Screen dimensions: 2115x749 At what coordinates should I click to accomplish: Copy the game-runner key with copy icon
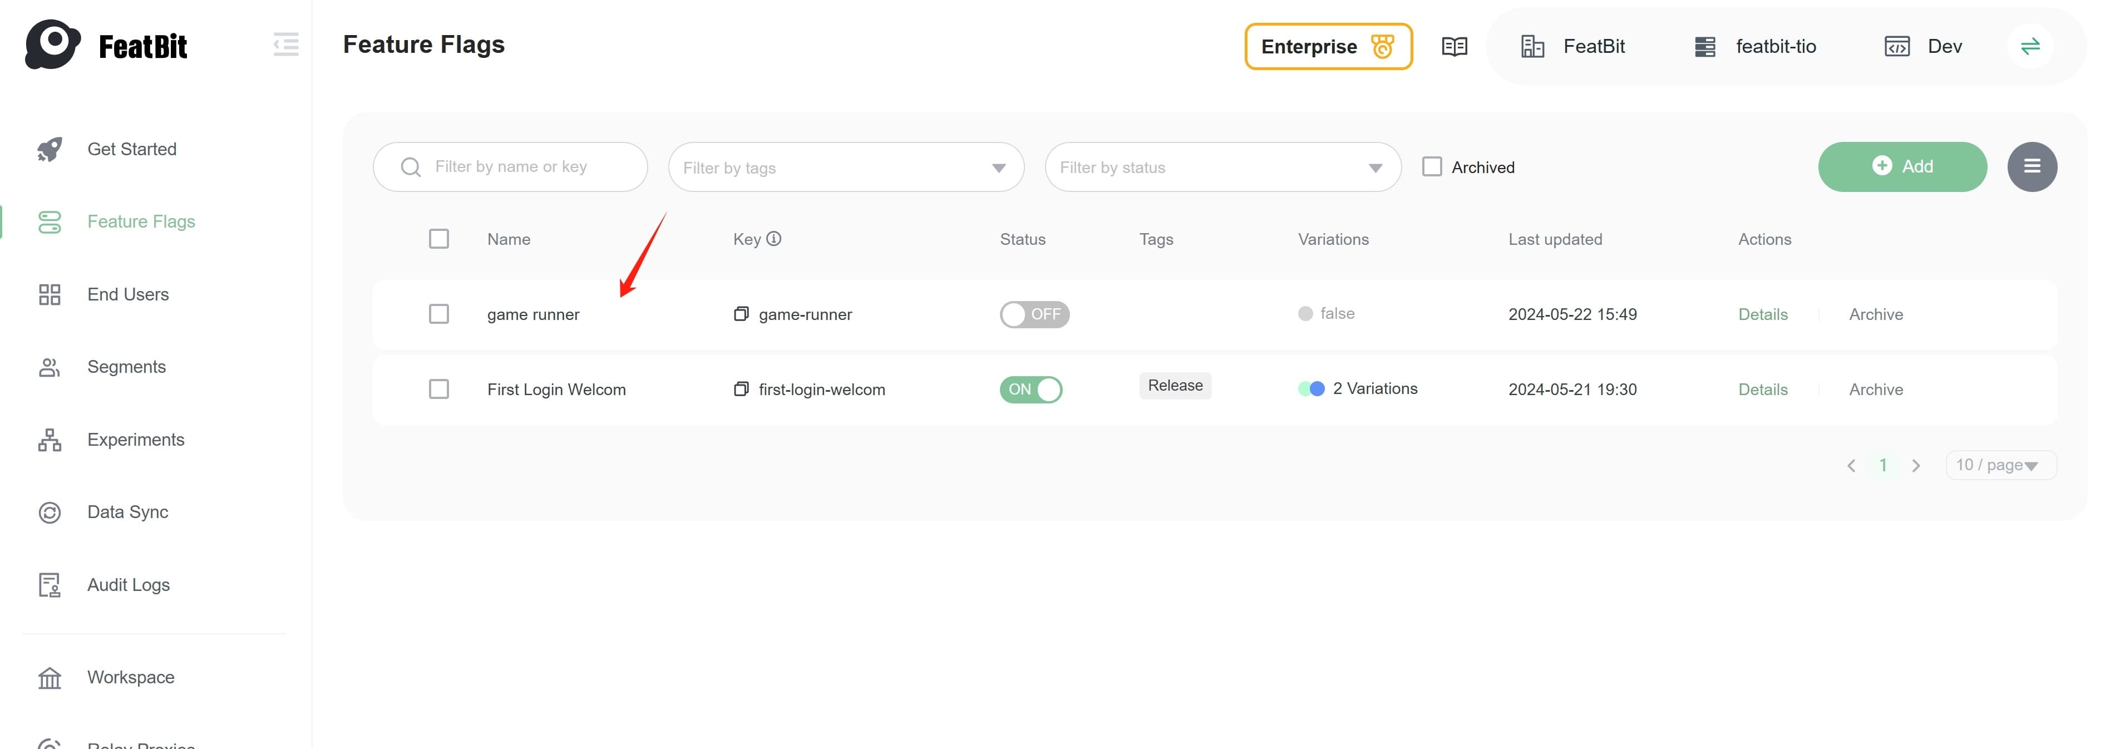pos(741,314)
